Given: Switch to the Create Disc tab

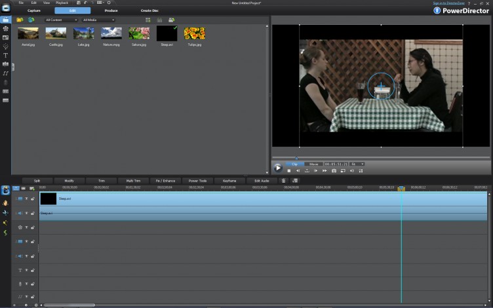Looking at the screenshot, I should (x=149, y=10).
